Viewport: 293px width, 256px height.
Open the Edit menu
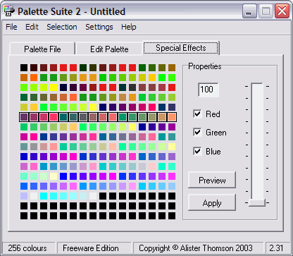(32, 27)
